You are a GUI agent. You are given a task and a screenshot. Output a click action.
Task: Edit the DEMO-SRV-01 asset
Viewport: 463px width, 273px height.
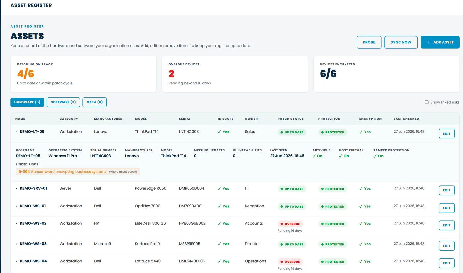pos(447,190)
